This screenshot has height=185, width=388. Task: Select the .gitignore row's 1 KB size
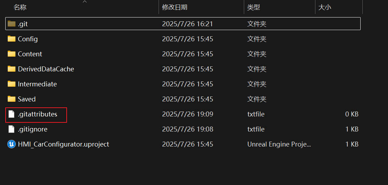352,129
